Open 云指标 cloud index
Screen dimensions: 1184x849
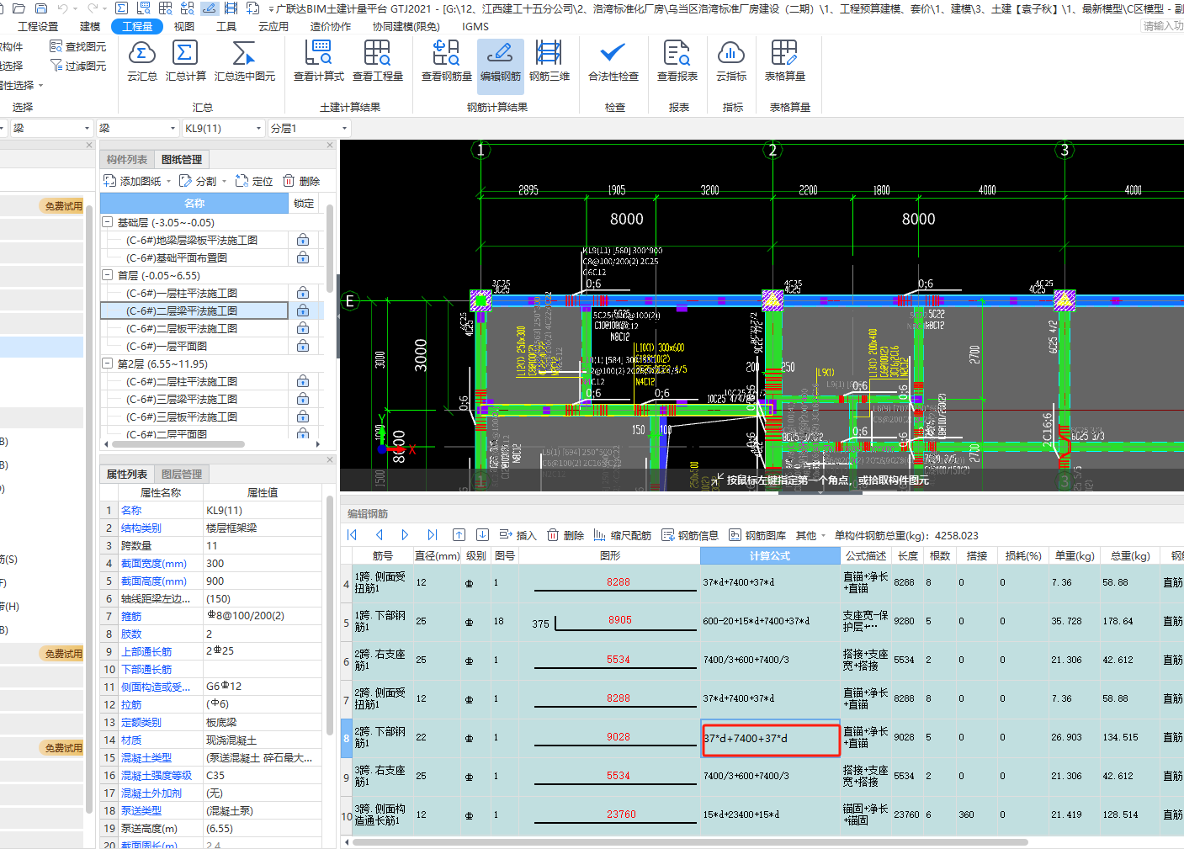tap(731, 61)
